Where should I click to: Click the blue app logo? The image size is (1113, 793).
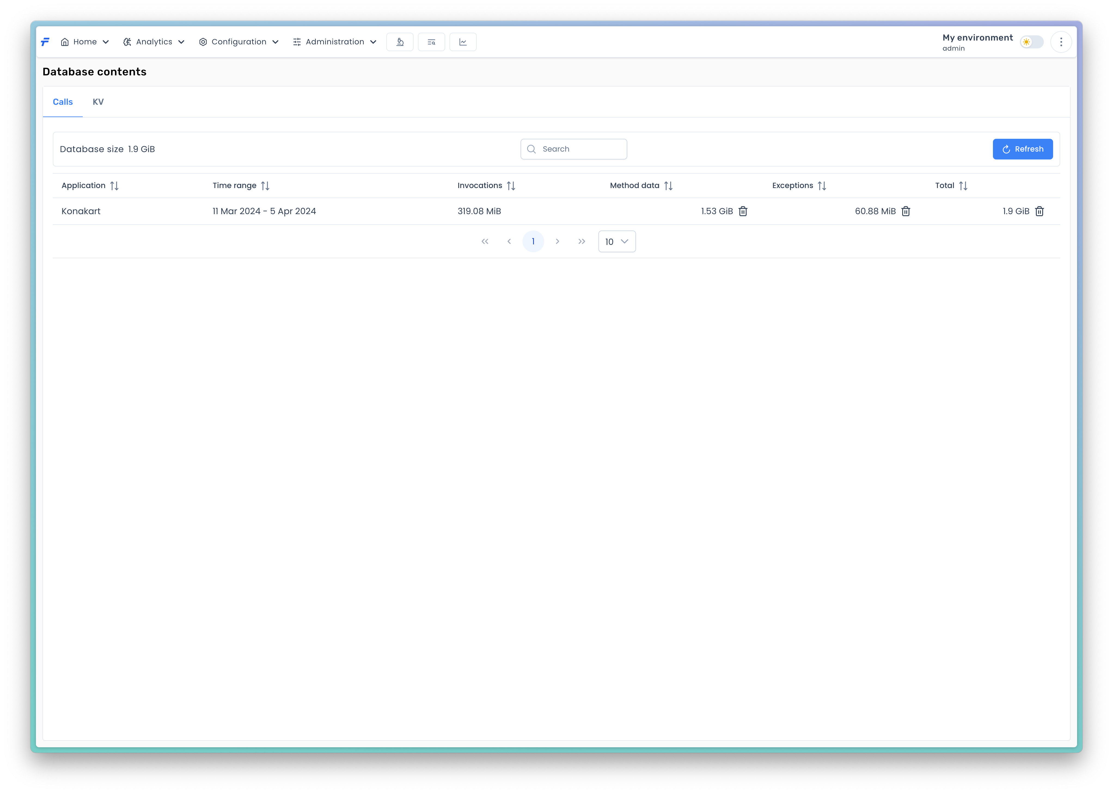coord(45,42)
